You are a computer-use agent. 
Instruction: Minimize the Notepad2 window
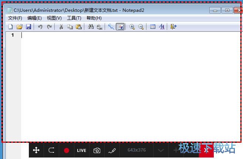[215, 10]
